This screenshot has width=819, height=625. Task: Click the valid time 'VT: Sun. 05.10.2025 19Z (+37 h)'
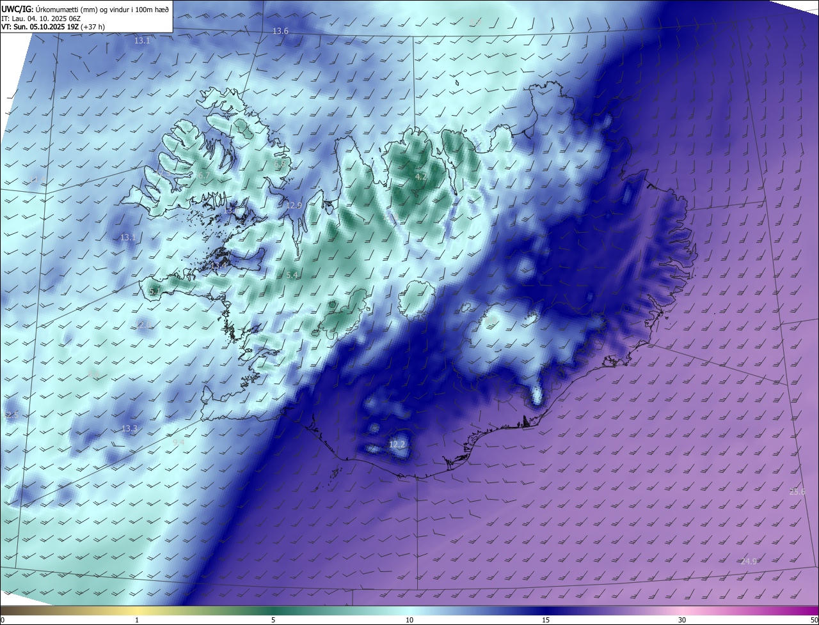[x=52, y=27]
